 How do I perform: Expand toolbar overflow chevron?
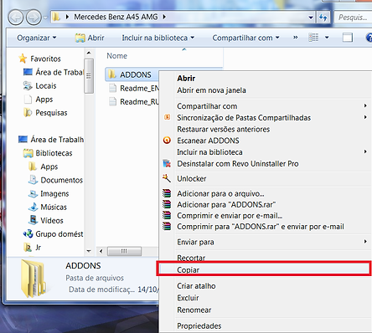coord(296,38)
